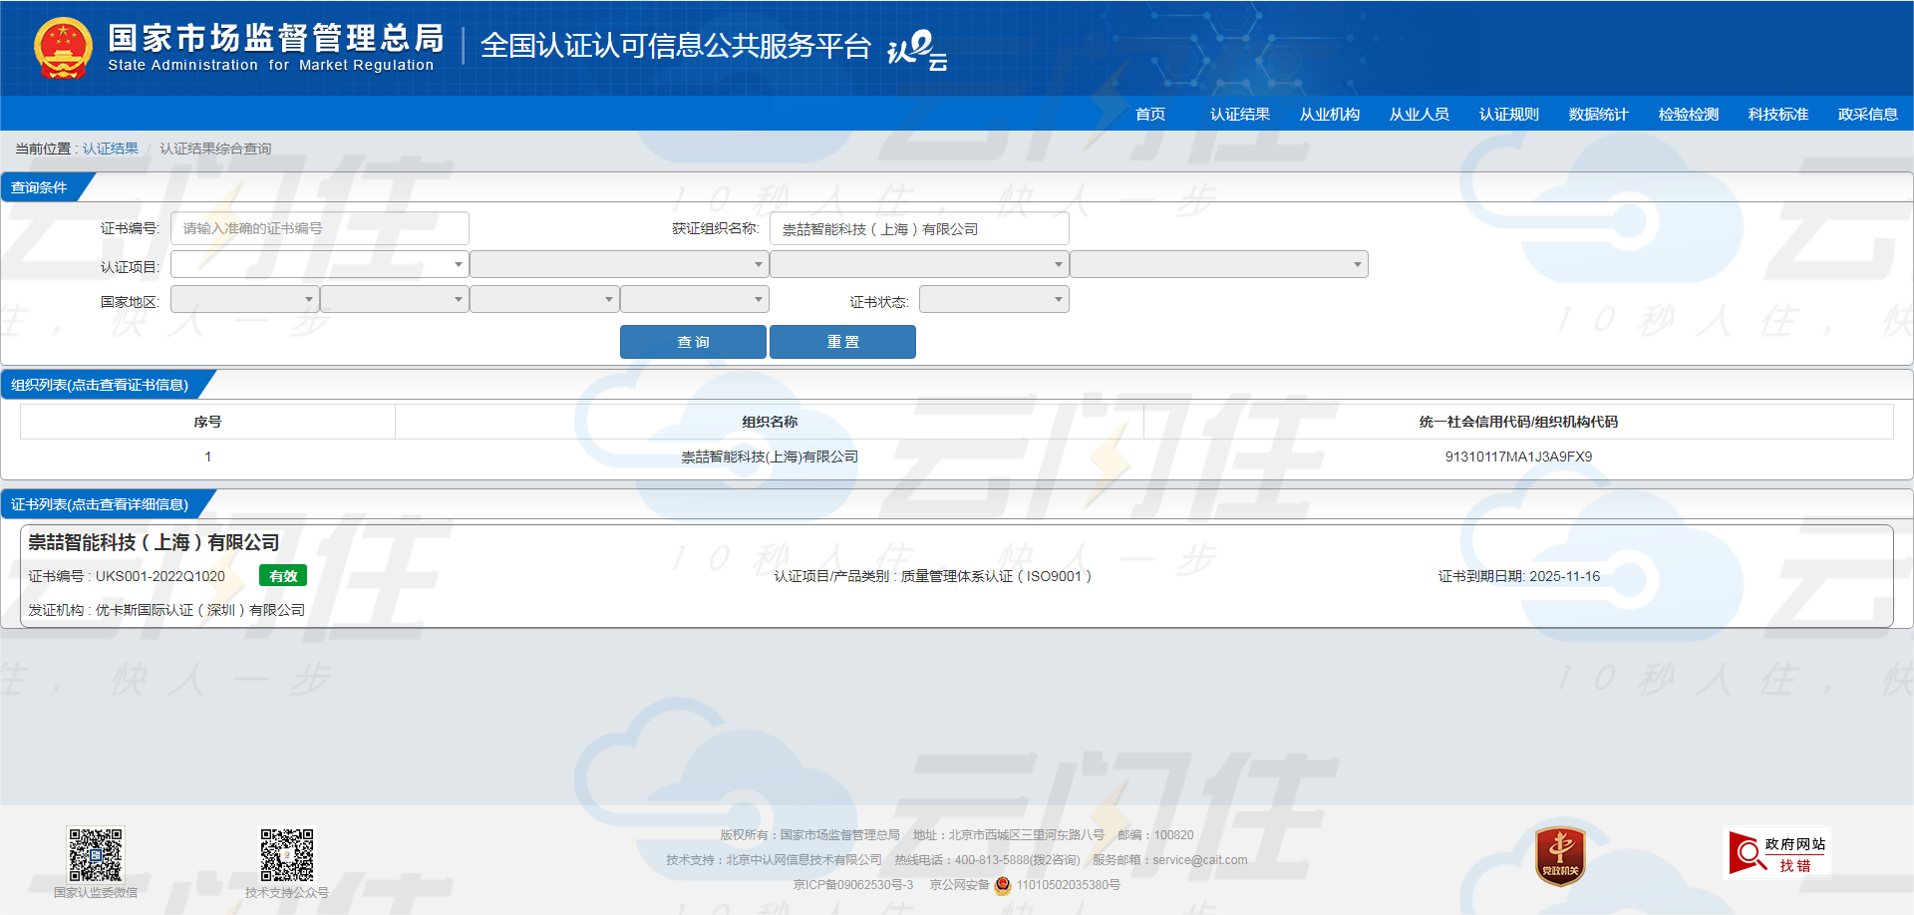Image resolution: width=1914 pixels, height=915 pixels.
Task: Click the green 有效 status badge
Action: pos(283,576)
